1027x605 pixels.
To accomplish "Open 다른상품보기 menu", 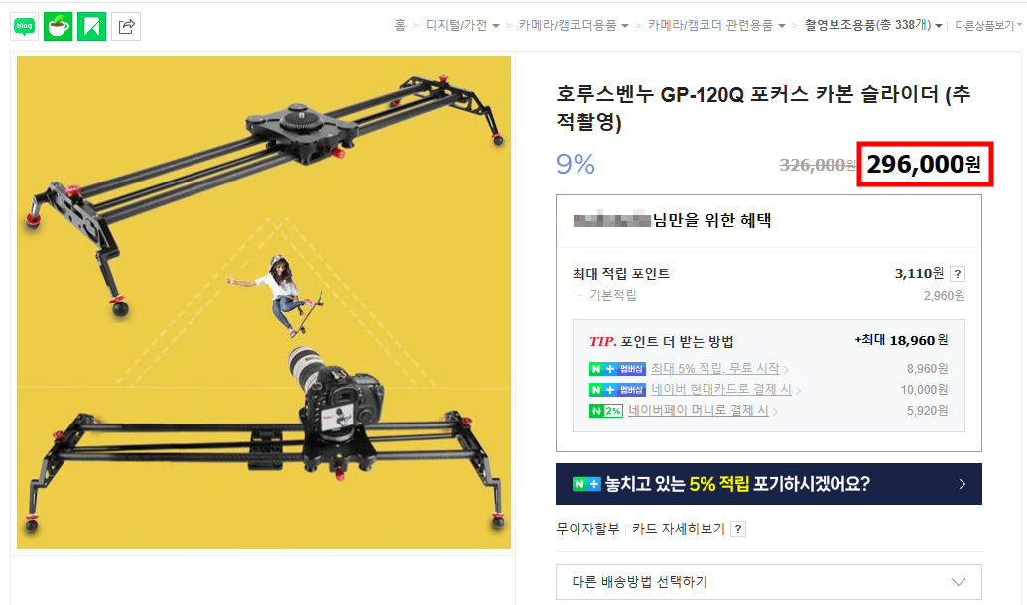I will (x=988, y=25).
